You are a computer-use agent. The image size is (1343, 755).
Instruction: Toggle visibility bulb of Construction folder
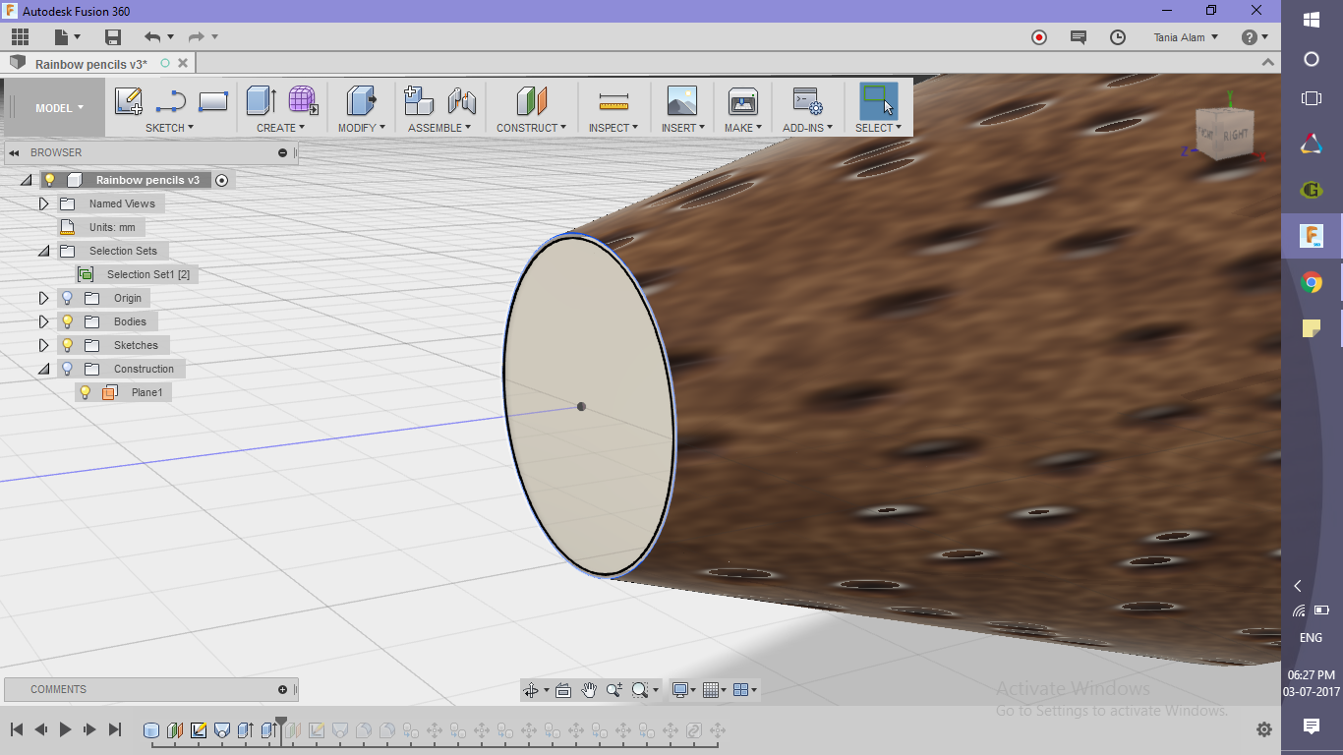[x=68, y=369]
